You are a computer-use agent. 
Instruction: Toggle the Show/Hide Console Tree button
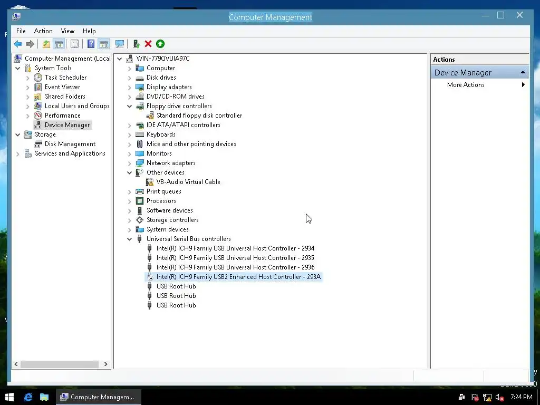pyautogui.click(x=59, y=44)
